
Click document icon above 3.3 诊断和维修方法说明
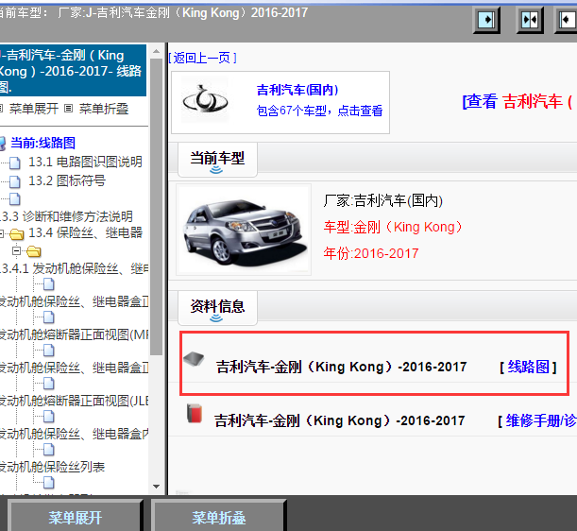coord(15,198)
